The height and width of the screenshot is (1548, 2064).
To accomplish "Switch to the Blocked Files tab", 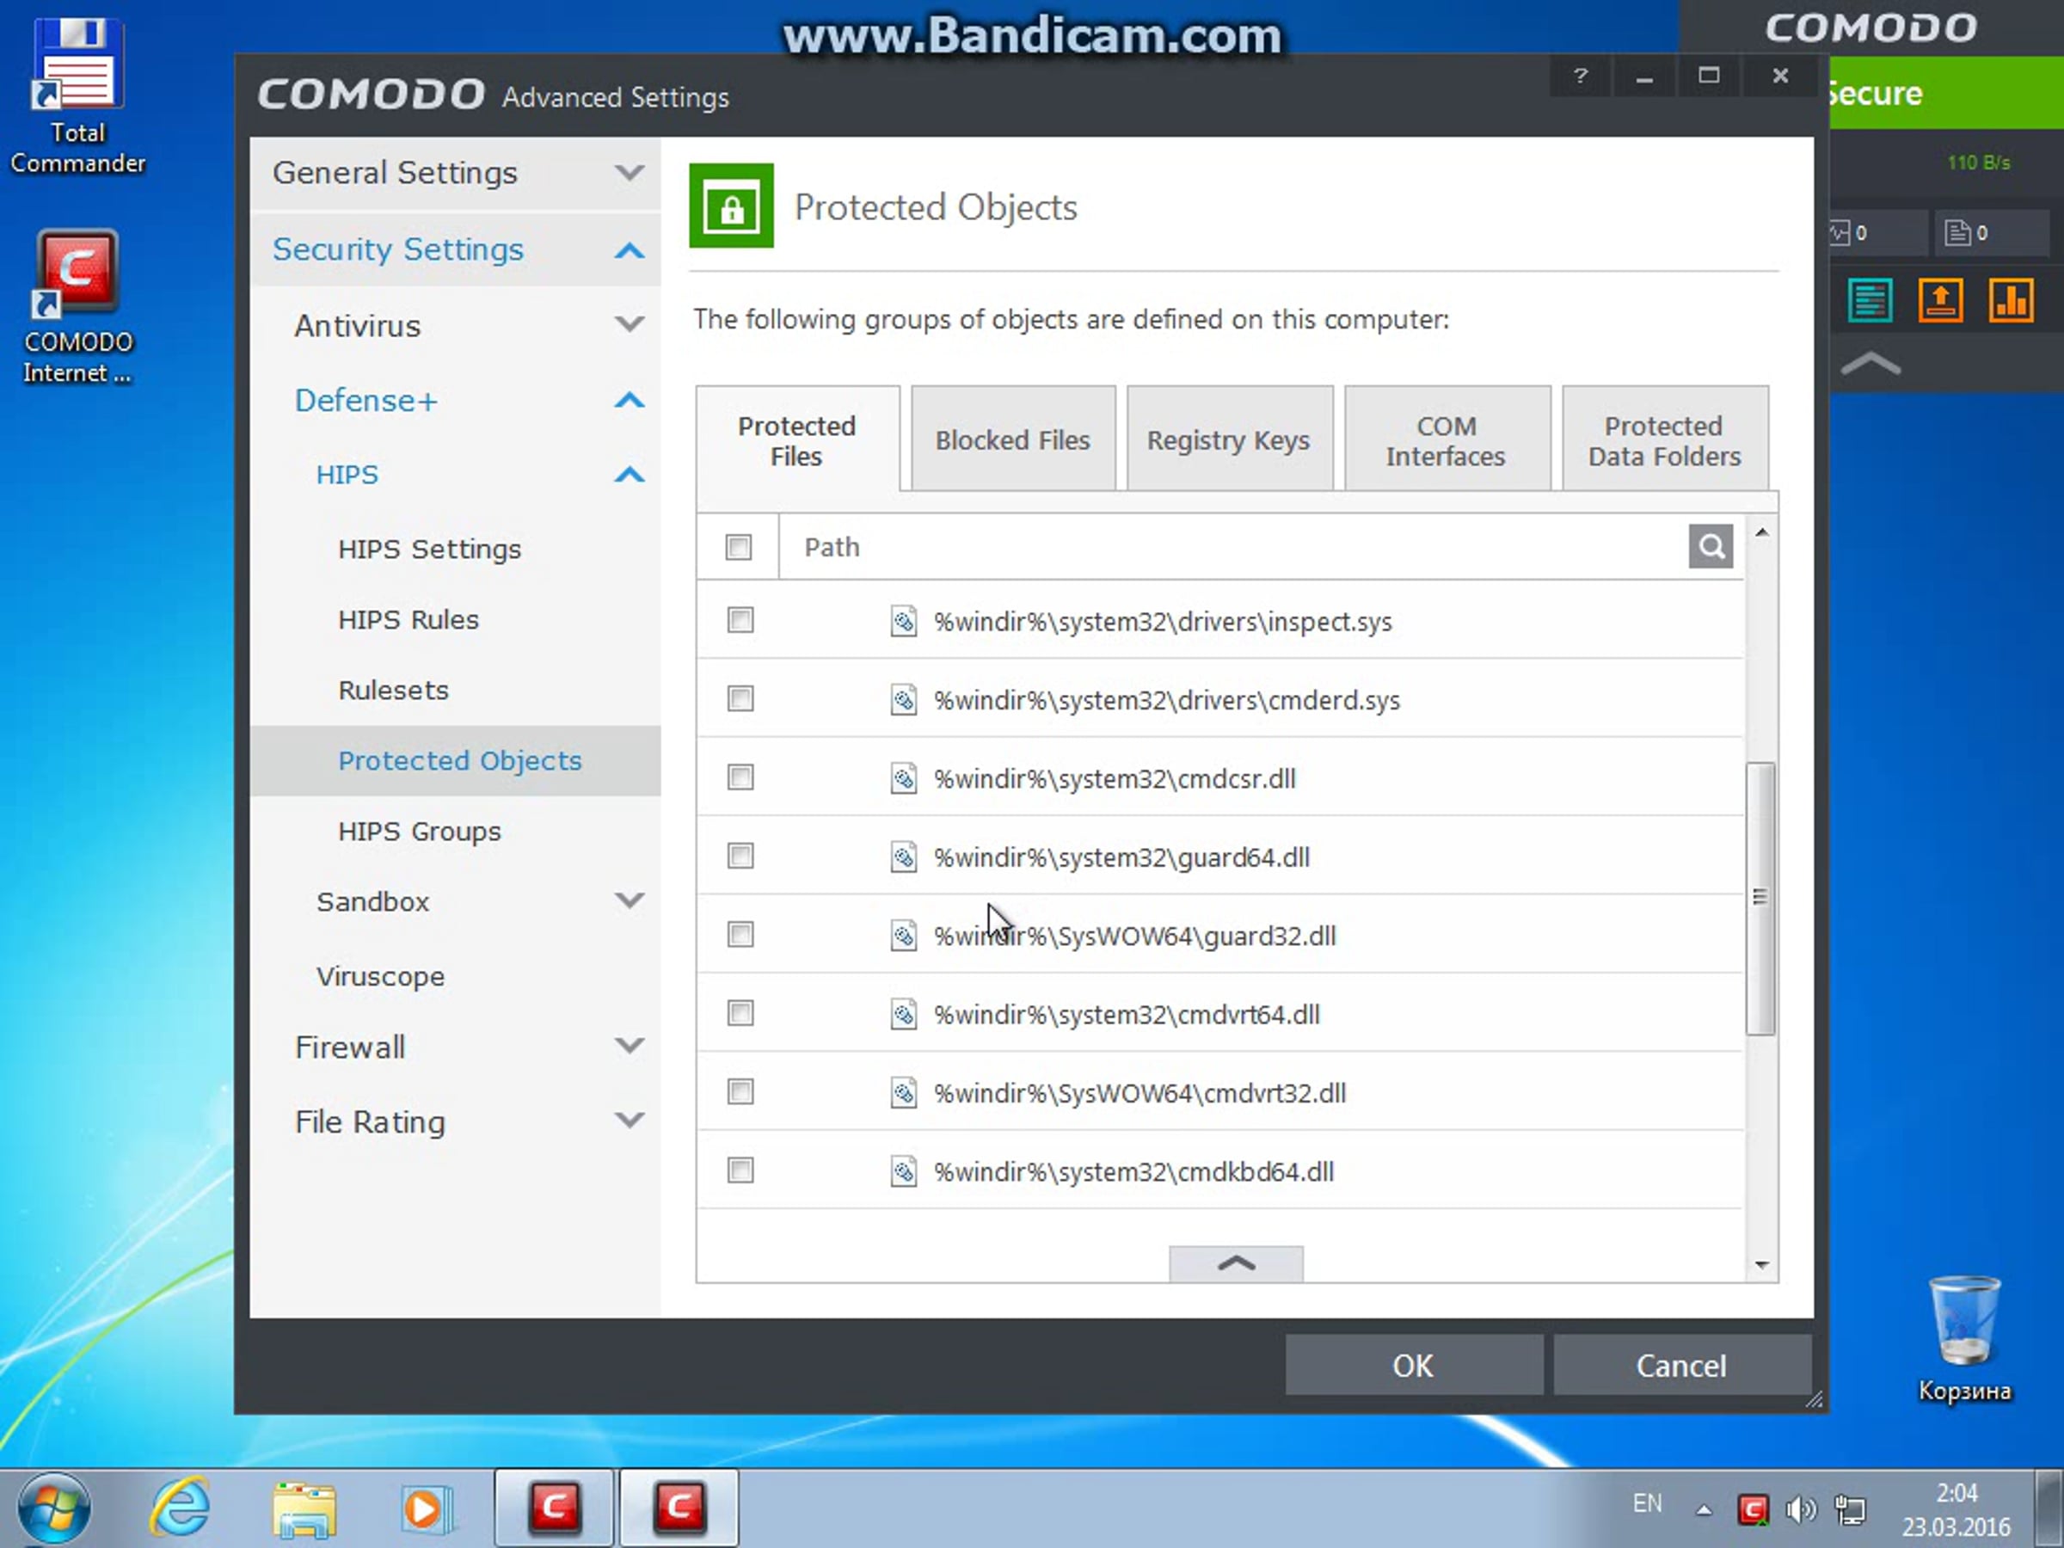I will (1012, 439).
